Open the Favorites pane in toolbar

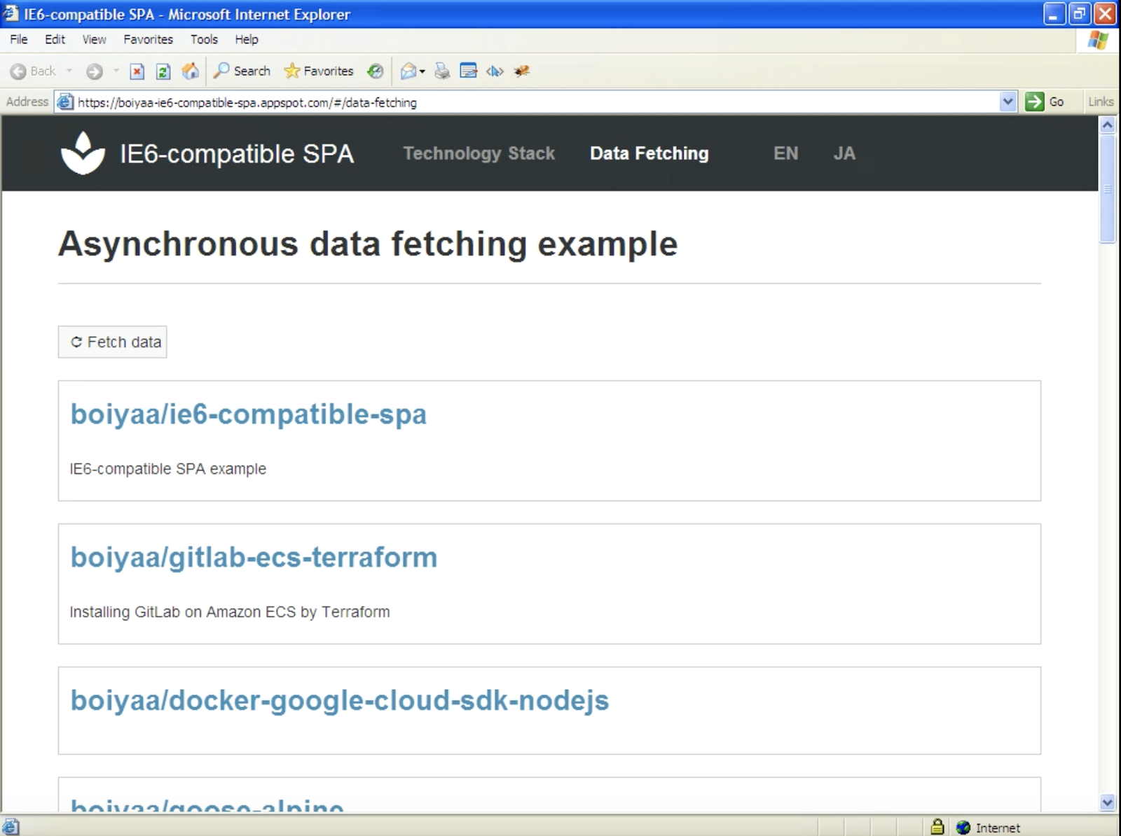click(x=319, y=71)
